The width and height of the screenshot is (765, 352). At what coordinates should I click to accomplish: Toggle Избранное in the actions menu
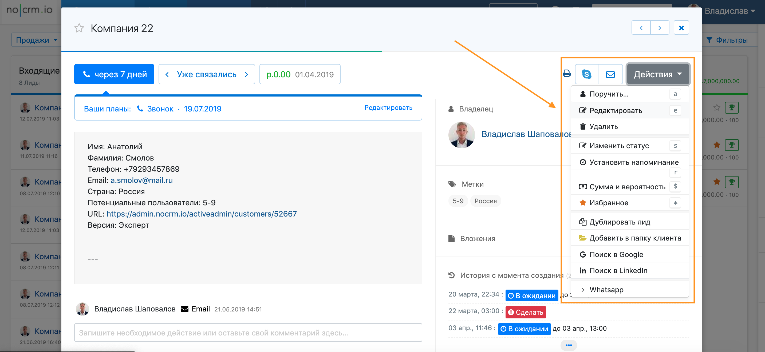pyautogui.click(x=609, y=203)
